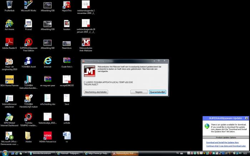Launch TOSHIBA Herstelschijf maken shortcut
Viewport: 250px width, 156px height.
coord(29,101)
